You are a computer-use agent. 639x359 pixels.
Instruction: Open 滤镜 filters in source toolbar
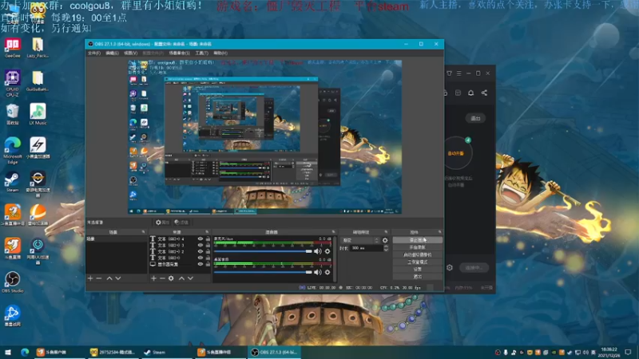point(181,223)
